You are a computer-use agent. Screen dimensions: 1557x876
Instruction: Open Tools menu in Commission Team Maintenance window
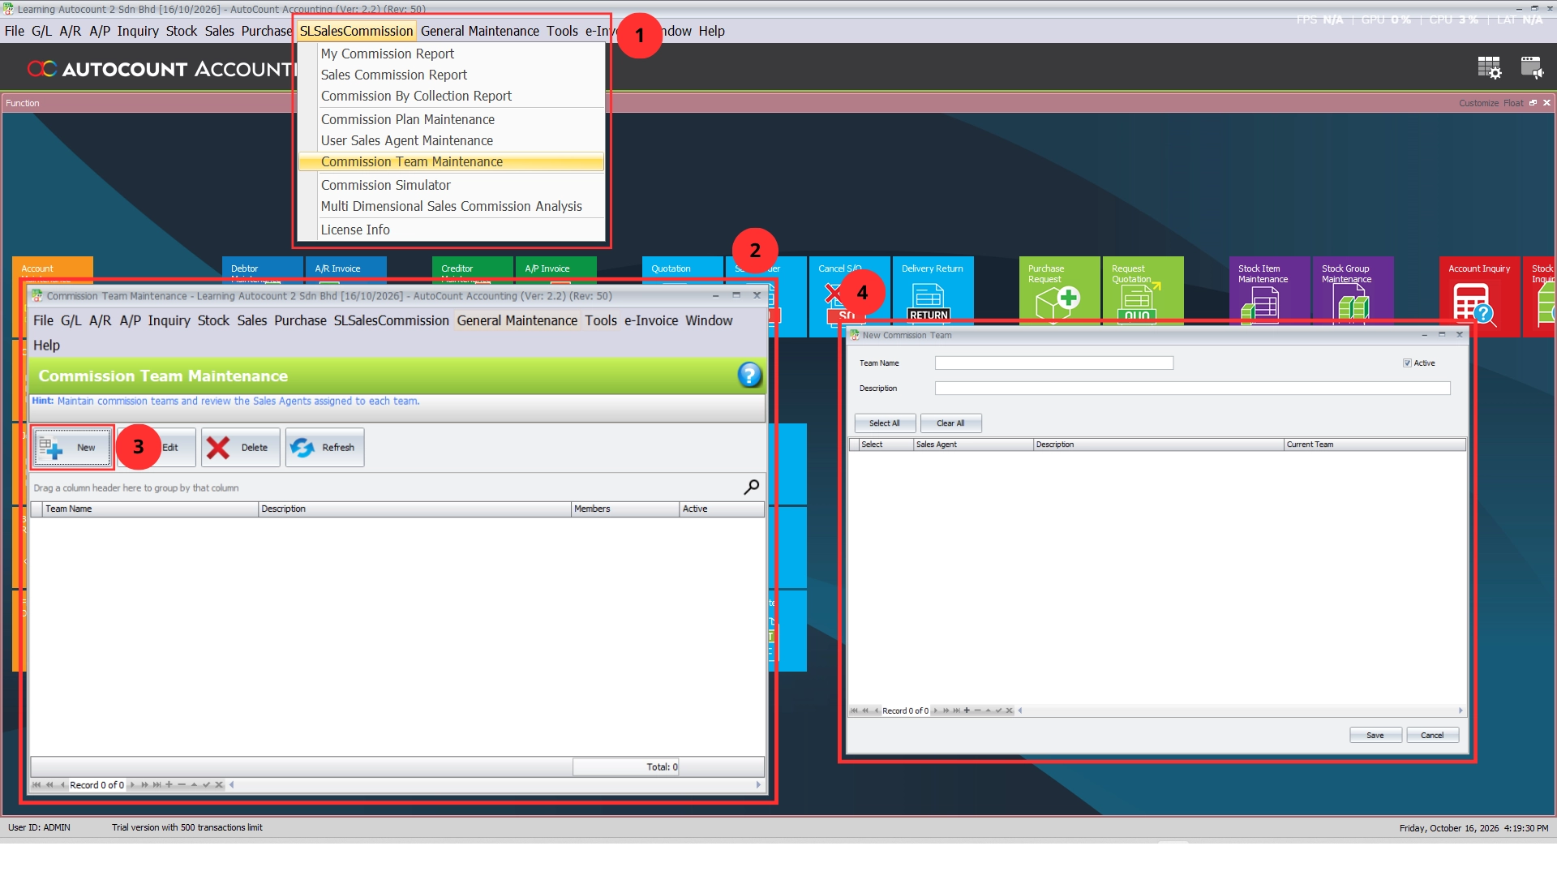pos(601,320)
